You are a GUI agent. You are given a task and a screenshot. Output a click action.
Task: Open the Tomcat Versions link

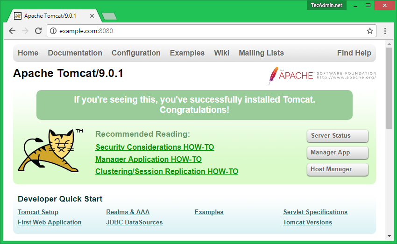[307, 222]
